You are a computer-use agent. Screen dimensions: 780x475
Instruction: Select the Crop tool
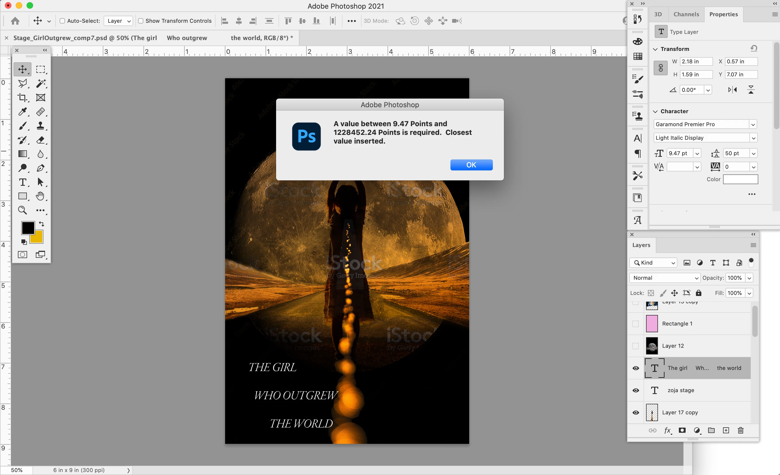(22, 97)
